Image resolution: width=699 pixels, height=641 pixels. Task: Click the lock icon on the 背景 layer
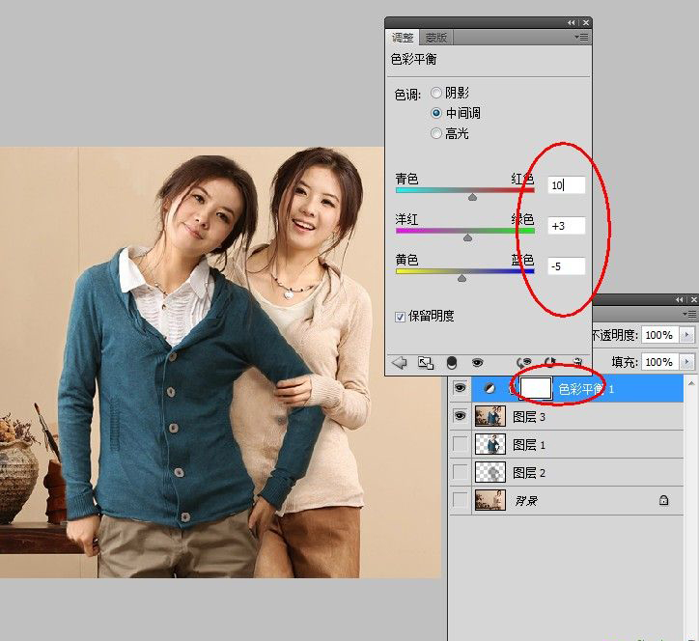point(664,500)
